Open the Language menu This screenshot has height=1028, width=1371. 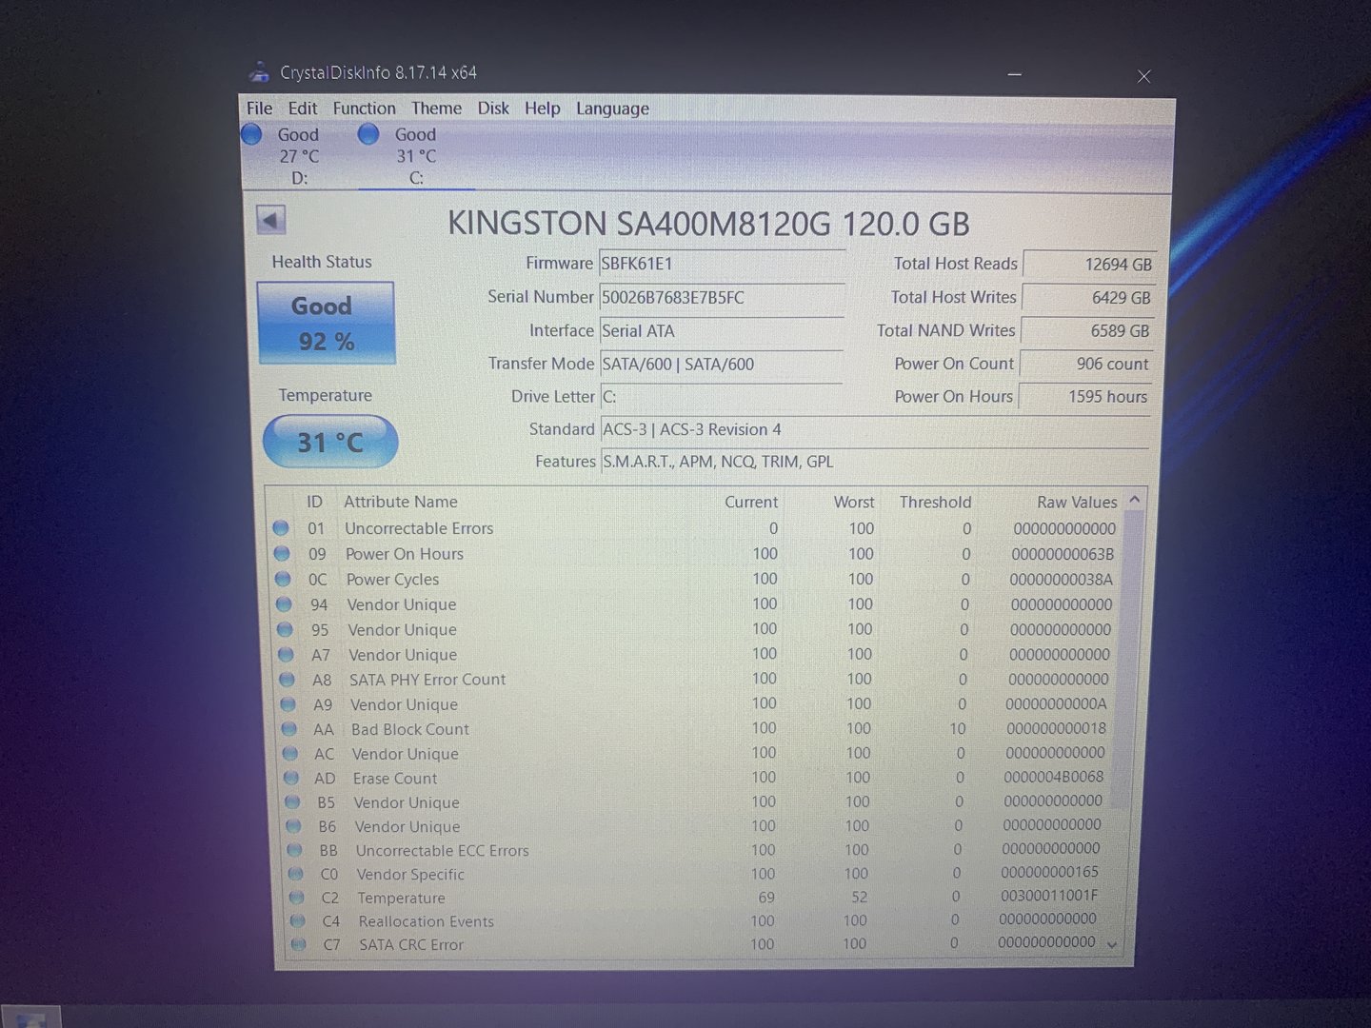point(612,109)
